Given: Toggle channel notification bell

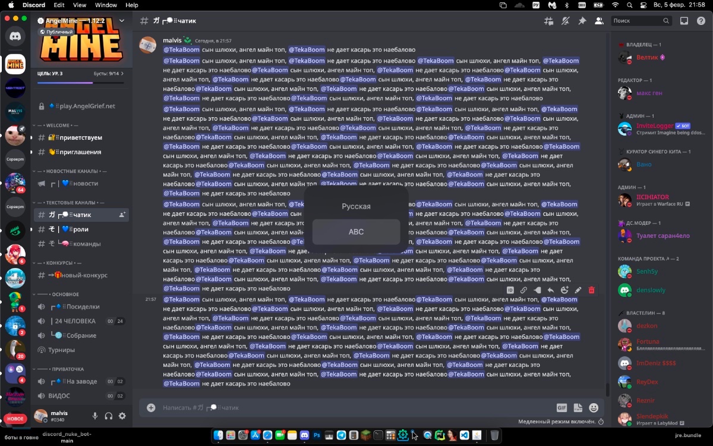Looking at the screenshot, I should (566, 21).
